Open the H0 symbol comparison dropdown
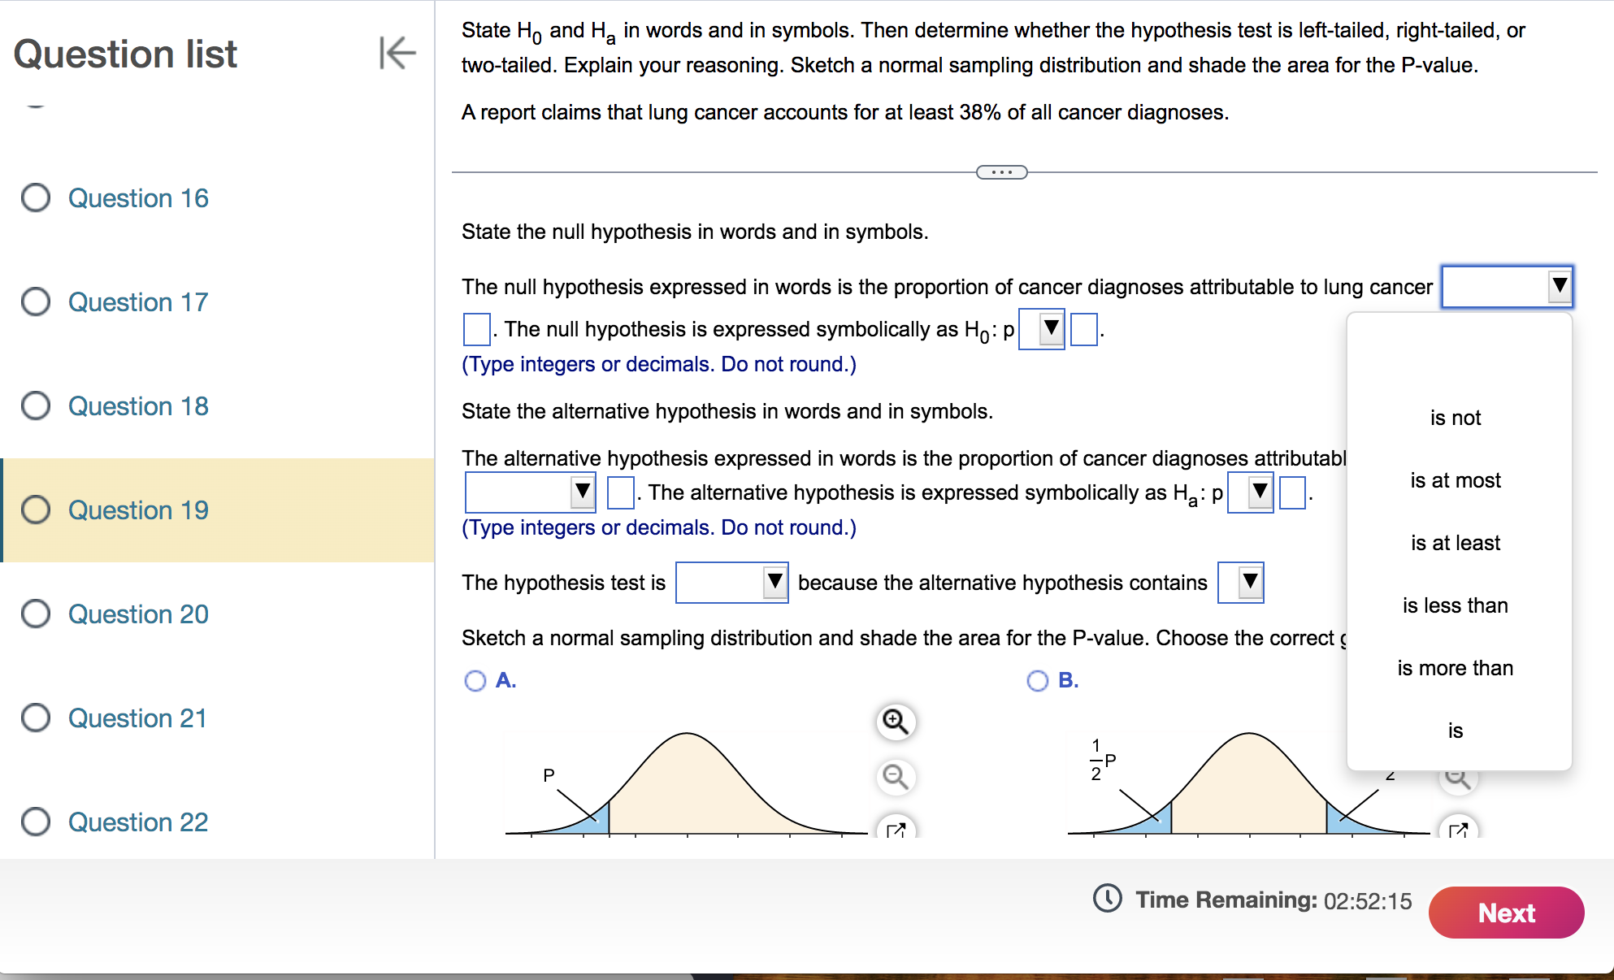Image resolution: width=1614 pixels, height=980 pixels. pos(1042,329)
